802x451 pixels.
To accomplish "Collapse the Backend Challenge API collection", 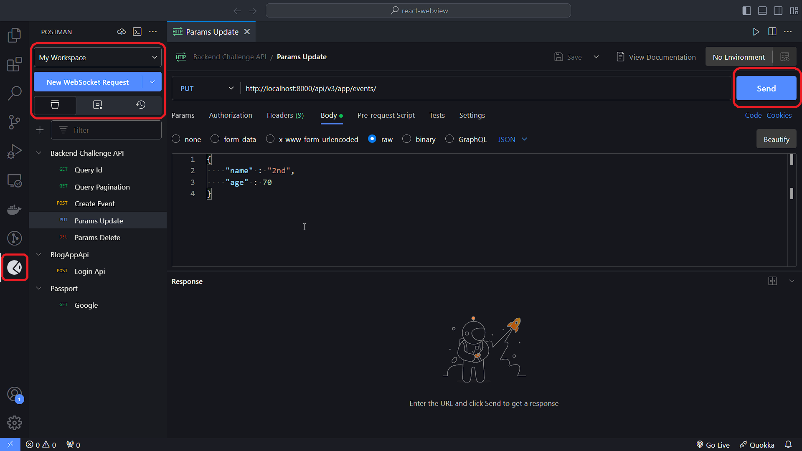I will (39, 153).
